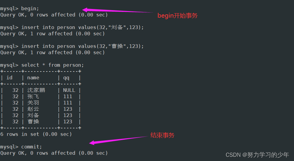This screenshot has width=294, height=161.
Task: Click the red "begin开始事务" annotation
Action: [178, 16]
